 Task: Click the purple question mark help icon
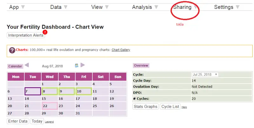[x=12, y=51]
